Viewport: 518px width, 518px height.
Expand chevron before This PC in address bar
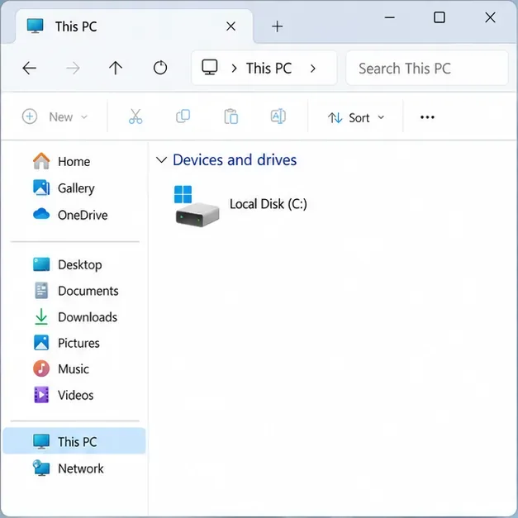click(x=235, y=69)
